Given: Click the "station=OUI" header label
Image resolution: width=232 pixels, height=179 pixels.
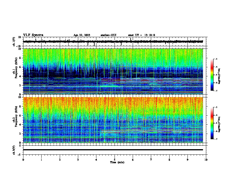Looking at the screenshot, I should (x=108, y=35).
